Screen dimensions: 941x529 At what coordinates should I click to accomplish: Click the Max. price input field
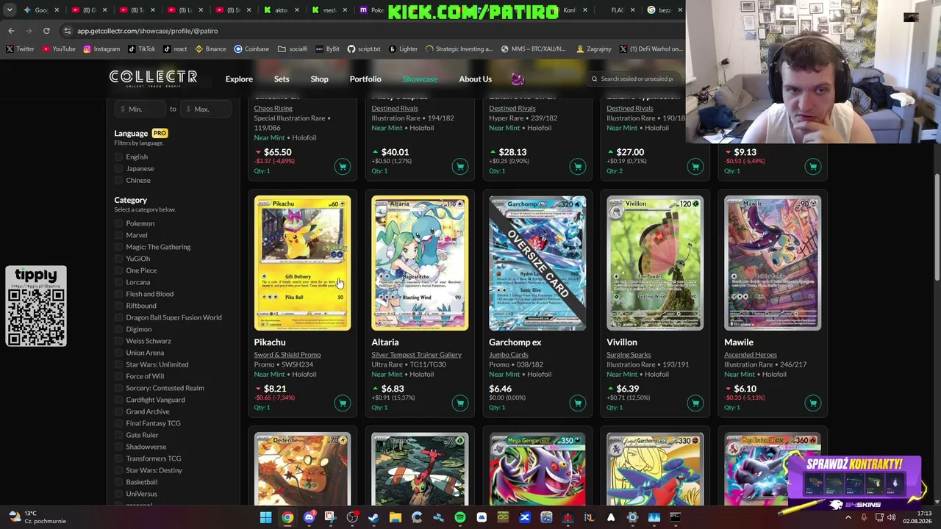tap(207, 109)
